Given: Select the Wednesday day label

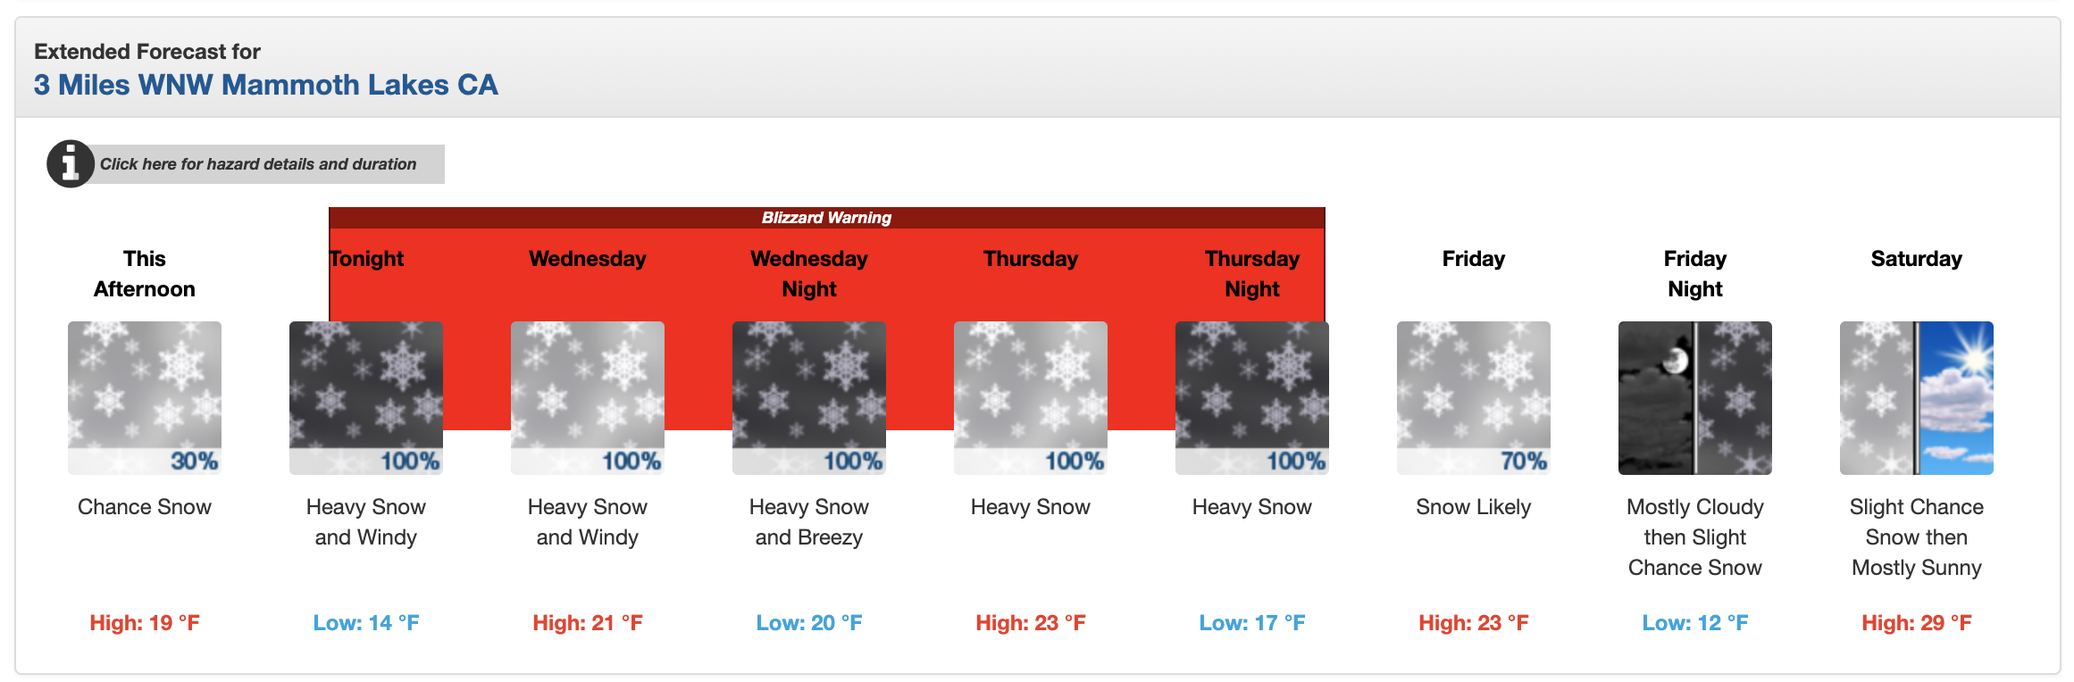Looking at the screenshot, I should [x=588, y=259].
